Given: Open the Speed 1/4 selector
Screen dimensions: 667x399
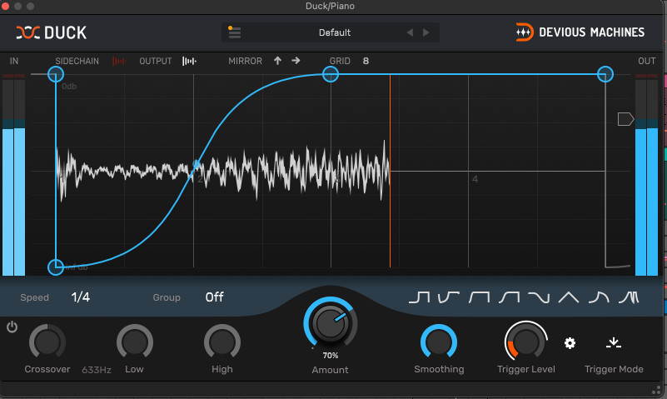Looking at the screenshot, I should coord(81,297).
